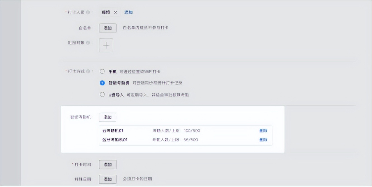Click the help icon beside 打卡方式
This screenshot has width=372, height=187.
pyautogui.click(x=88, y=71)
